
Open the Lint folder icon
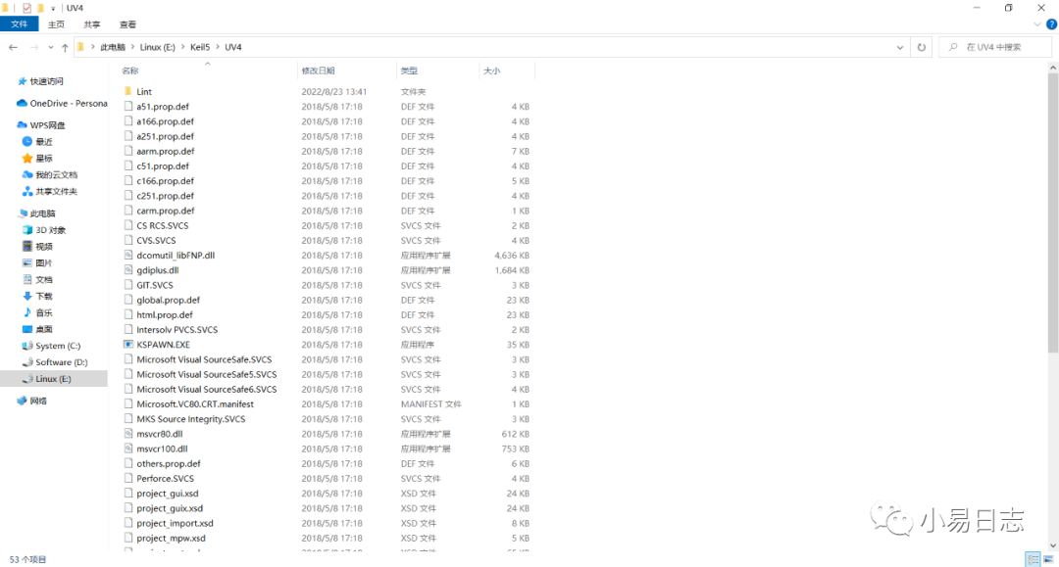[128, 91]
